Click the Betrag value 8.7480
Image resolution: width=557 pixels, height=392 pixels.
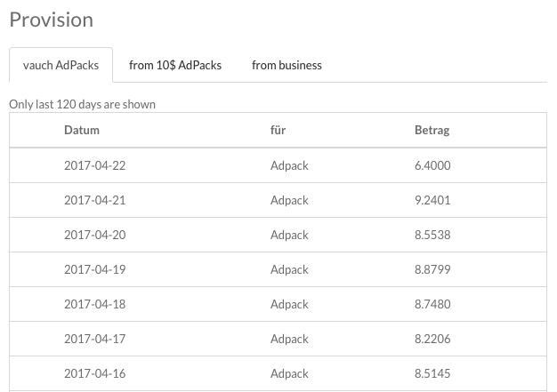coord(432,304)
